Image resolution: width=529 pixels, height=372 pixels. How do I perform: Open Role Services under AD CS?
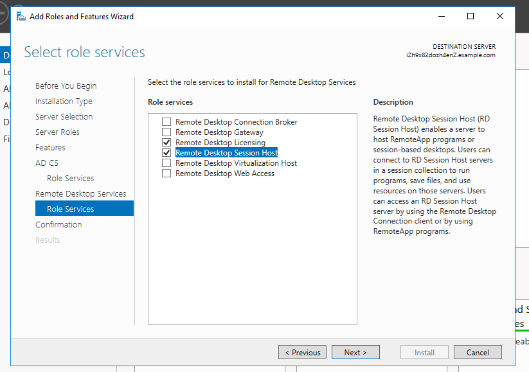point(70,179)
